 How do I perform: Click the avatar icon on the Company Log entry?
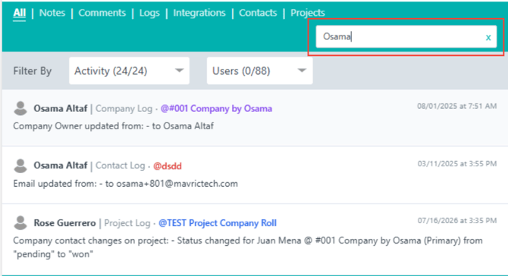(20, 108)
